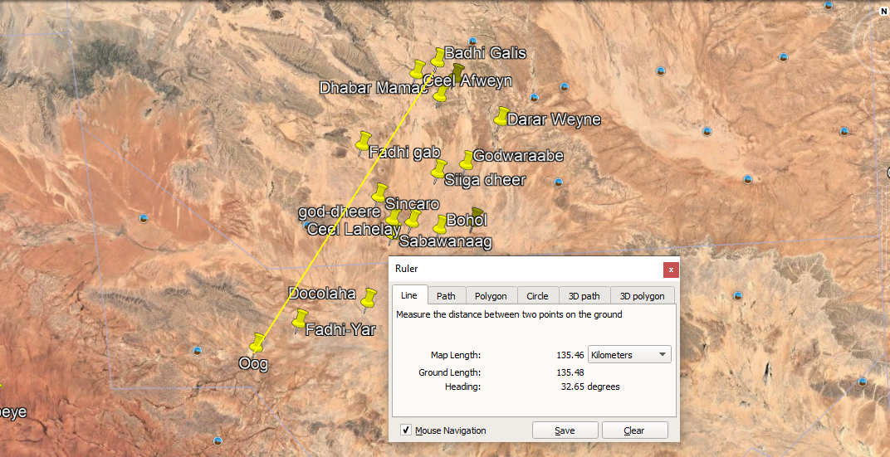890x457 pixels.
Task: Click the Oog yellow pushpin
Action: [258, 342]
